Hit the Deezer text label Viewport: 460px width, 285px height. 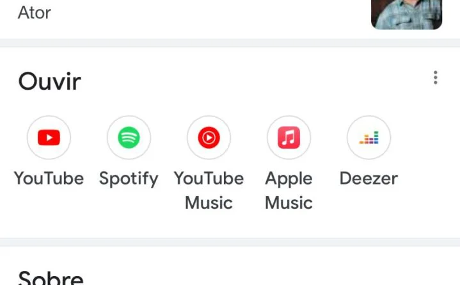point(369,178)
